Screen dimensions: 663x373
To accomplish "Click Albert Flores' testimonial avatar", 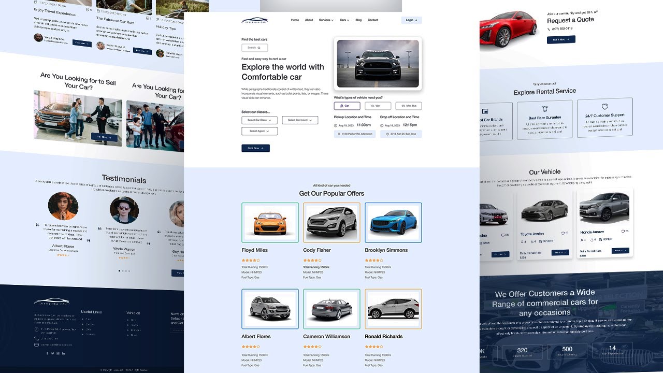I will click(63, 206).
